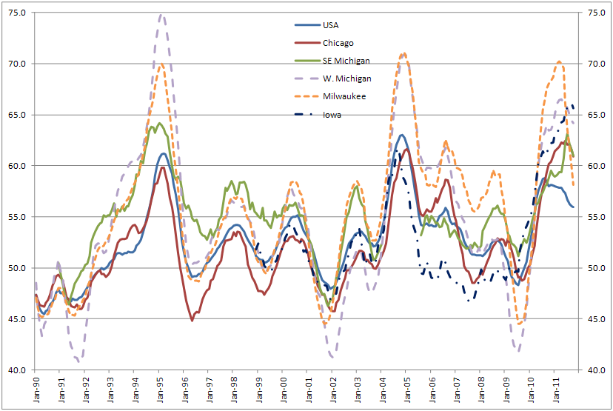Click the W. Michigan legend label

[x=346, y=78]
